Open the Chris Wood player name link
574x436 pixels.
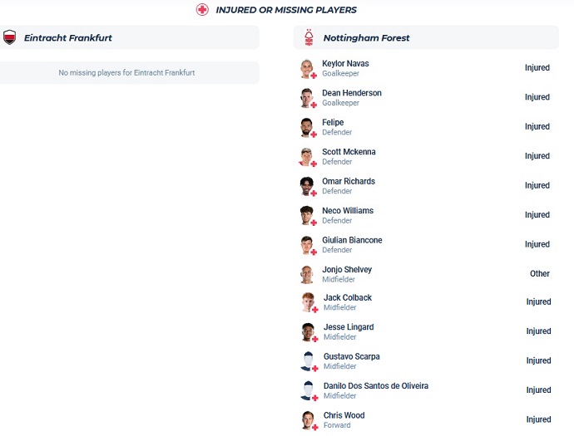pyautogui.click(x=344, y=415)
